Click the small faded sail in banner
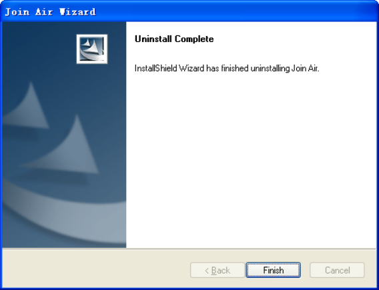379x290 pixels. [27, 105]
